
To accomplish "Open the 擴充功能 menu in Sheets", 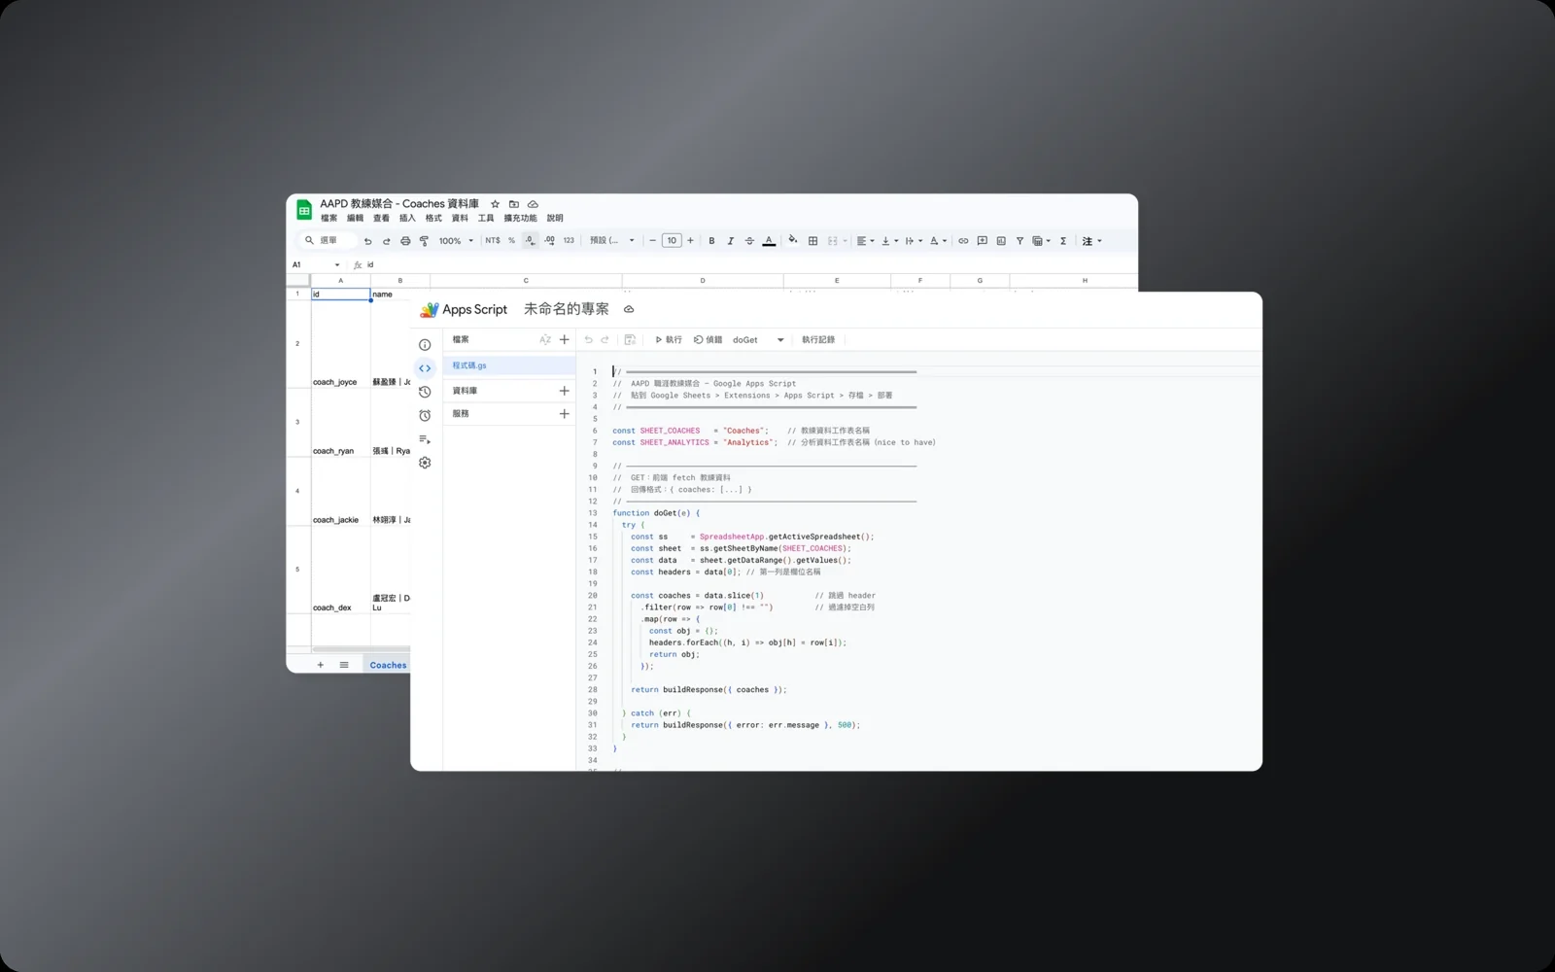I will 520,219.
